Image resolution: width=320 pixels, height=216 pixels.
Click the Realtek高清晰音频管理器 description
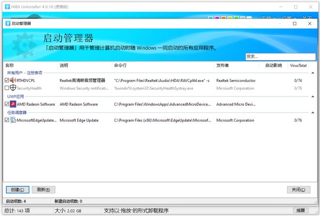point(82,81)
